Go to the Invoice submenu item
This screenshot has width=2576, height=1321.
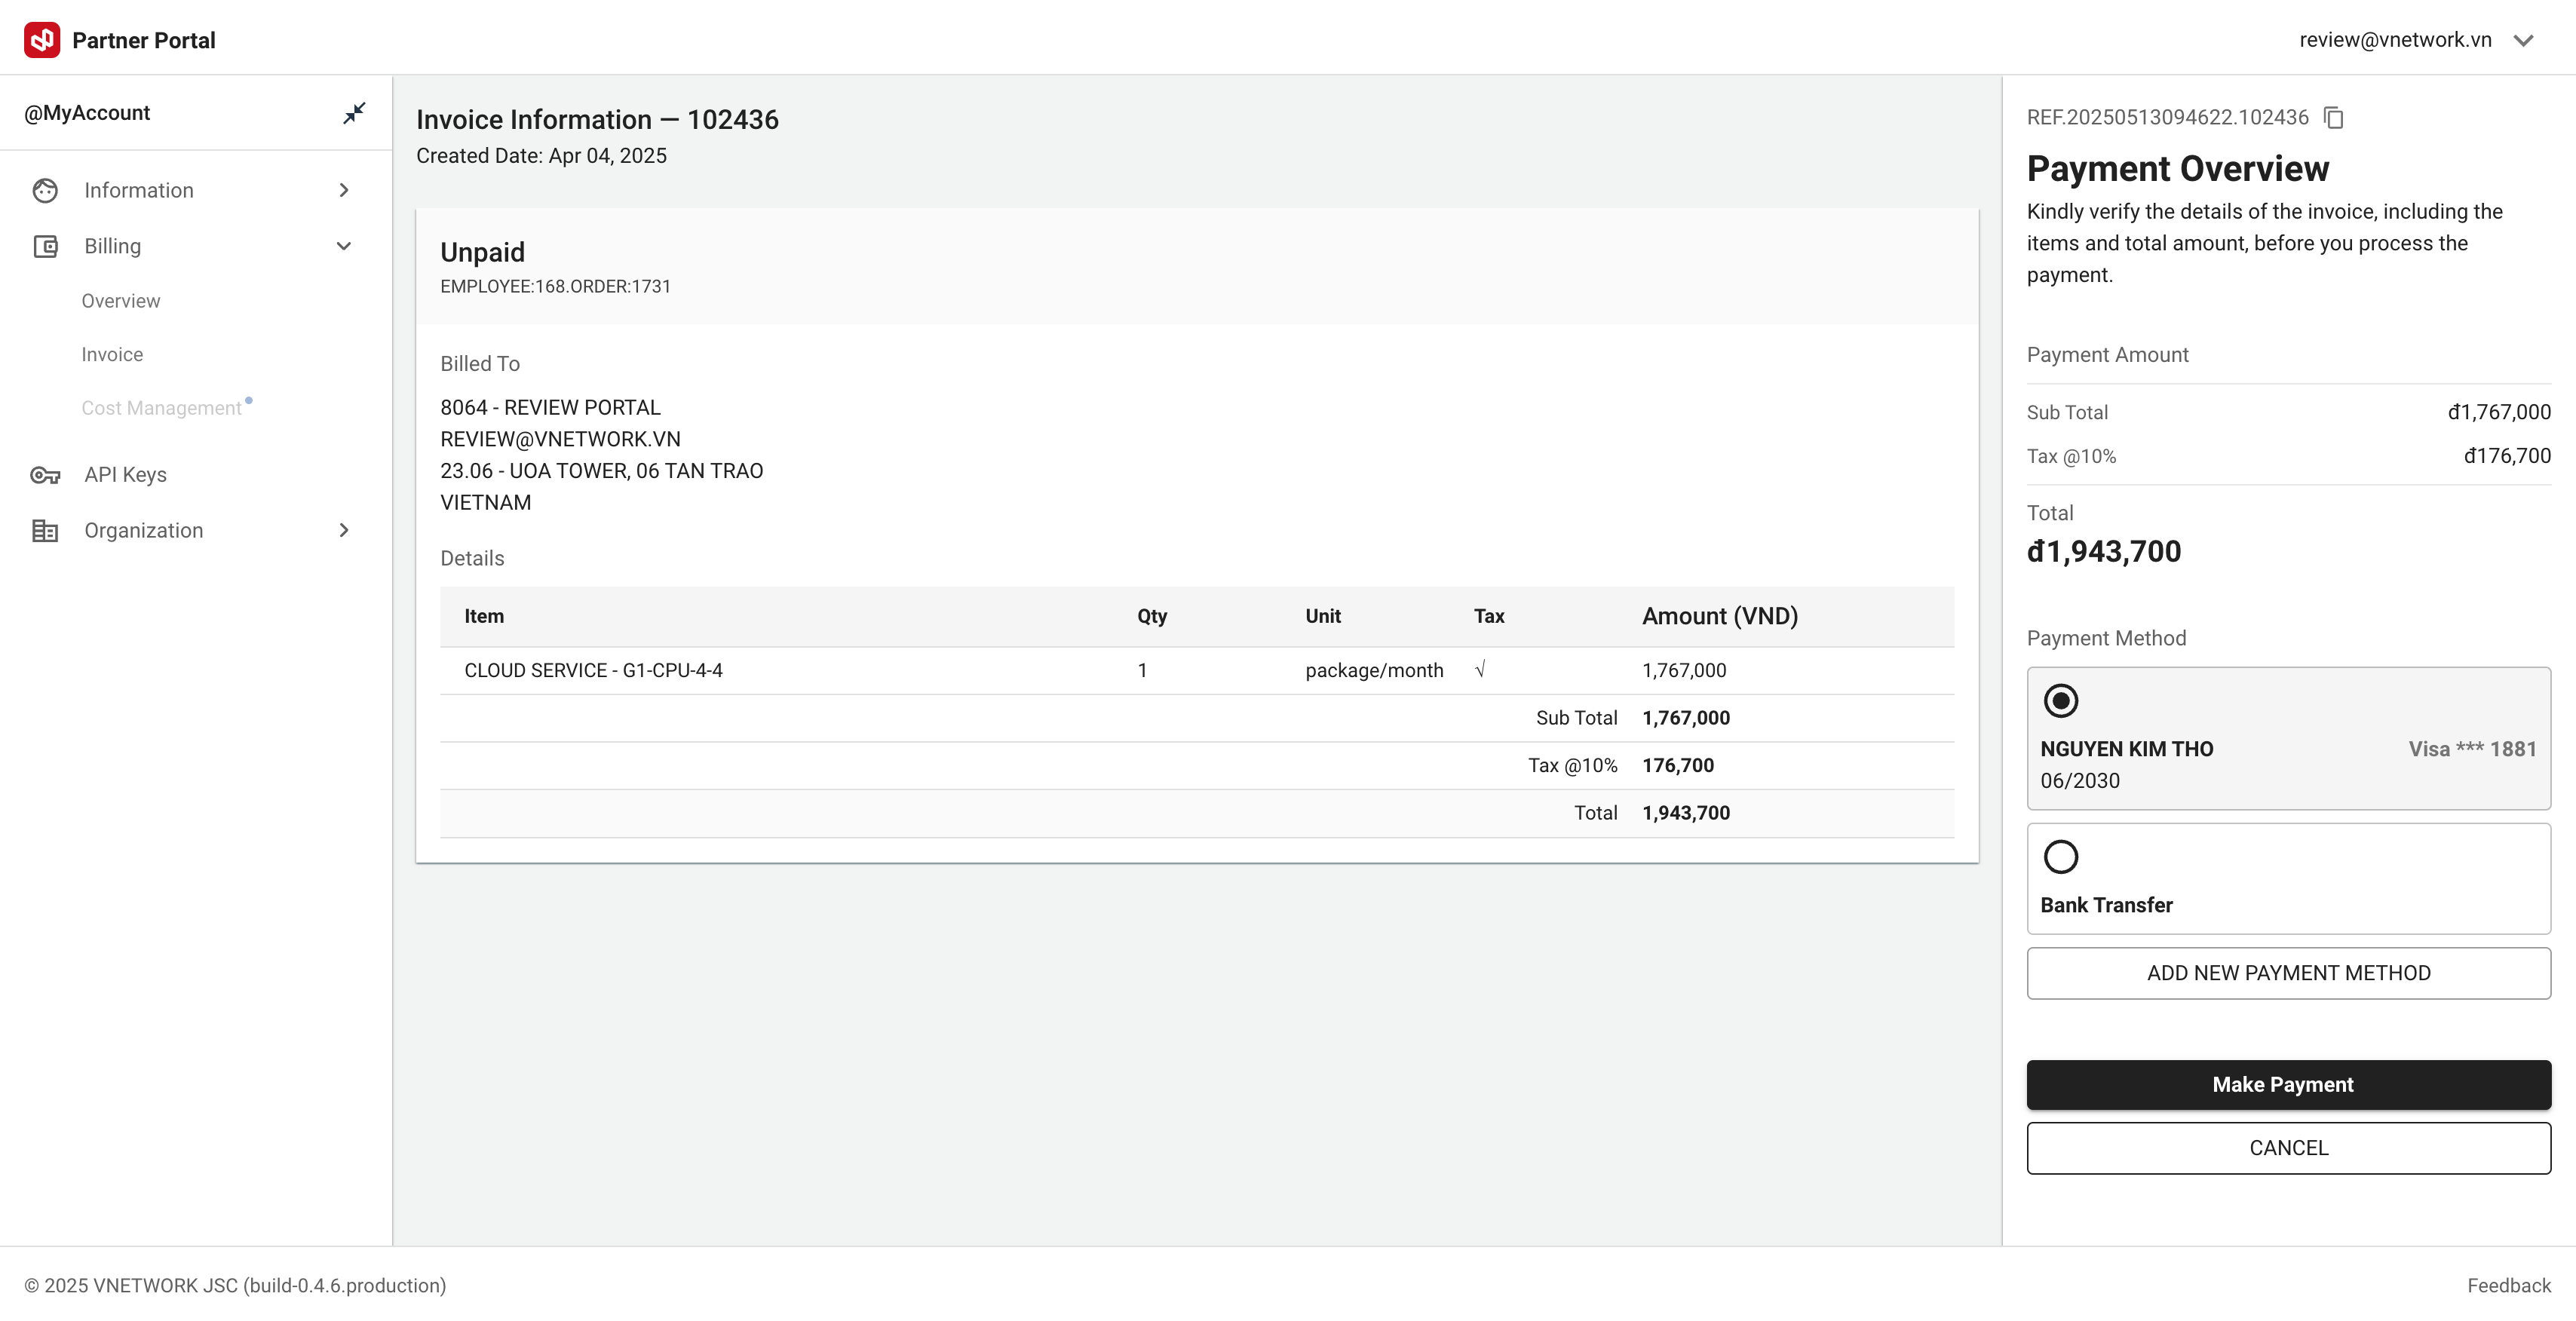[112, 355]
